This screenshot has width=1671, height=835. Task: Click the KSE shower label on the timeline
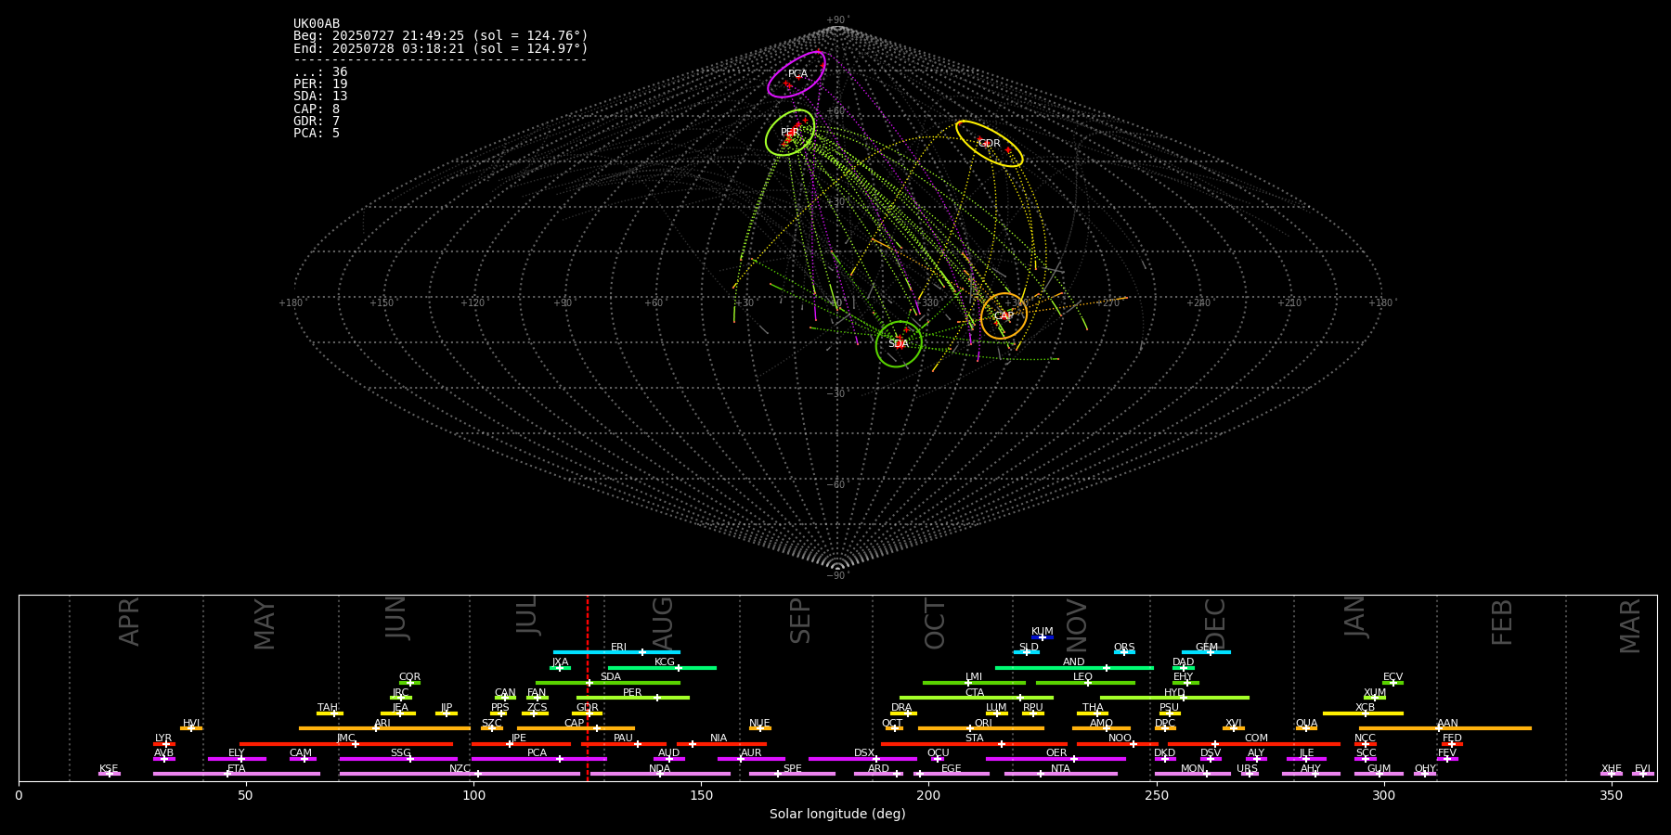109,769
